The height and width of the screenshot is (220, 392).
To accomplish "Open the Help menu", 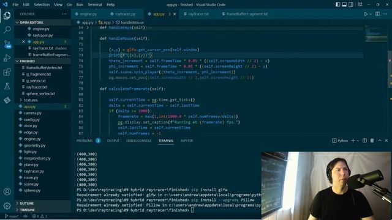I will 110,4.
